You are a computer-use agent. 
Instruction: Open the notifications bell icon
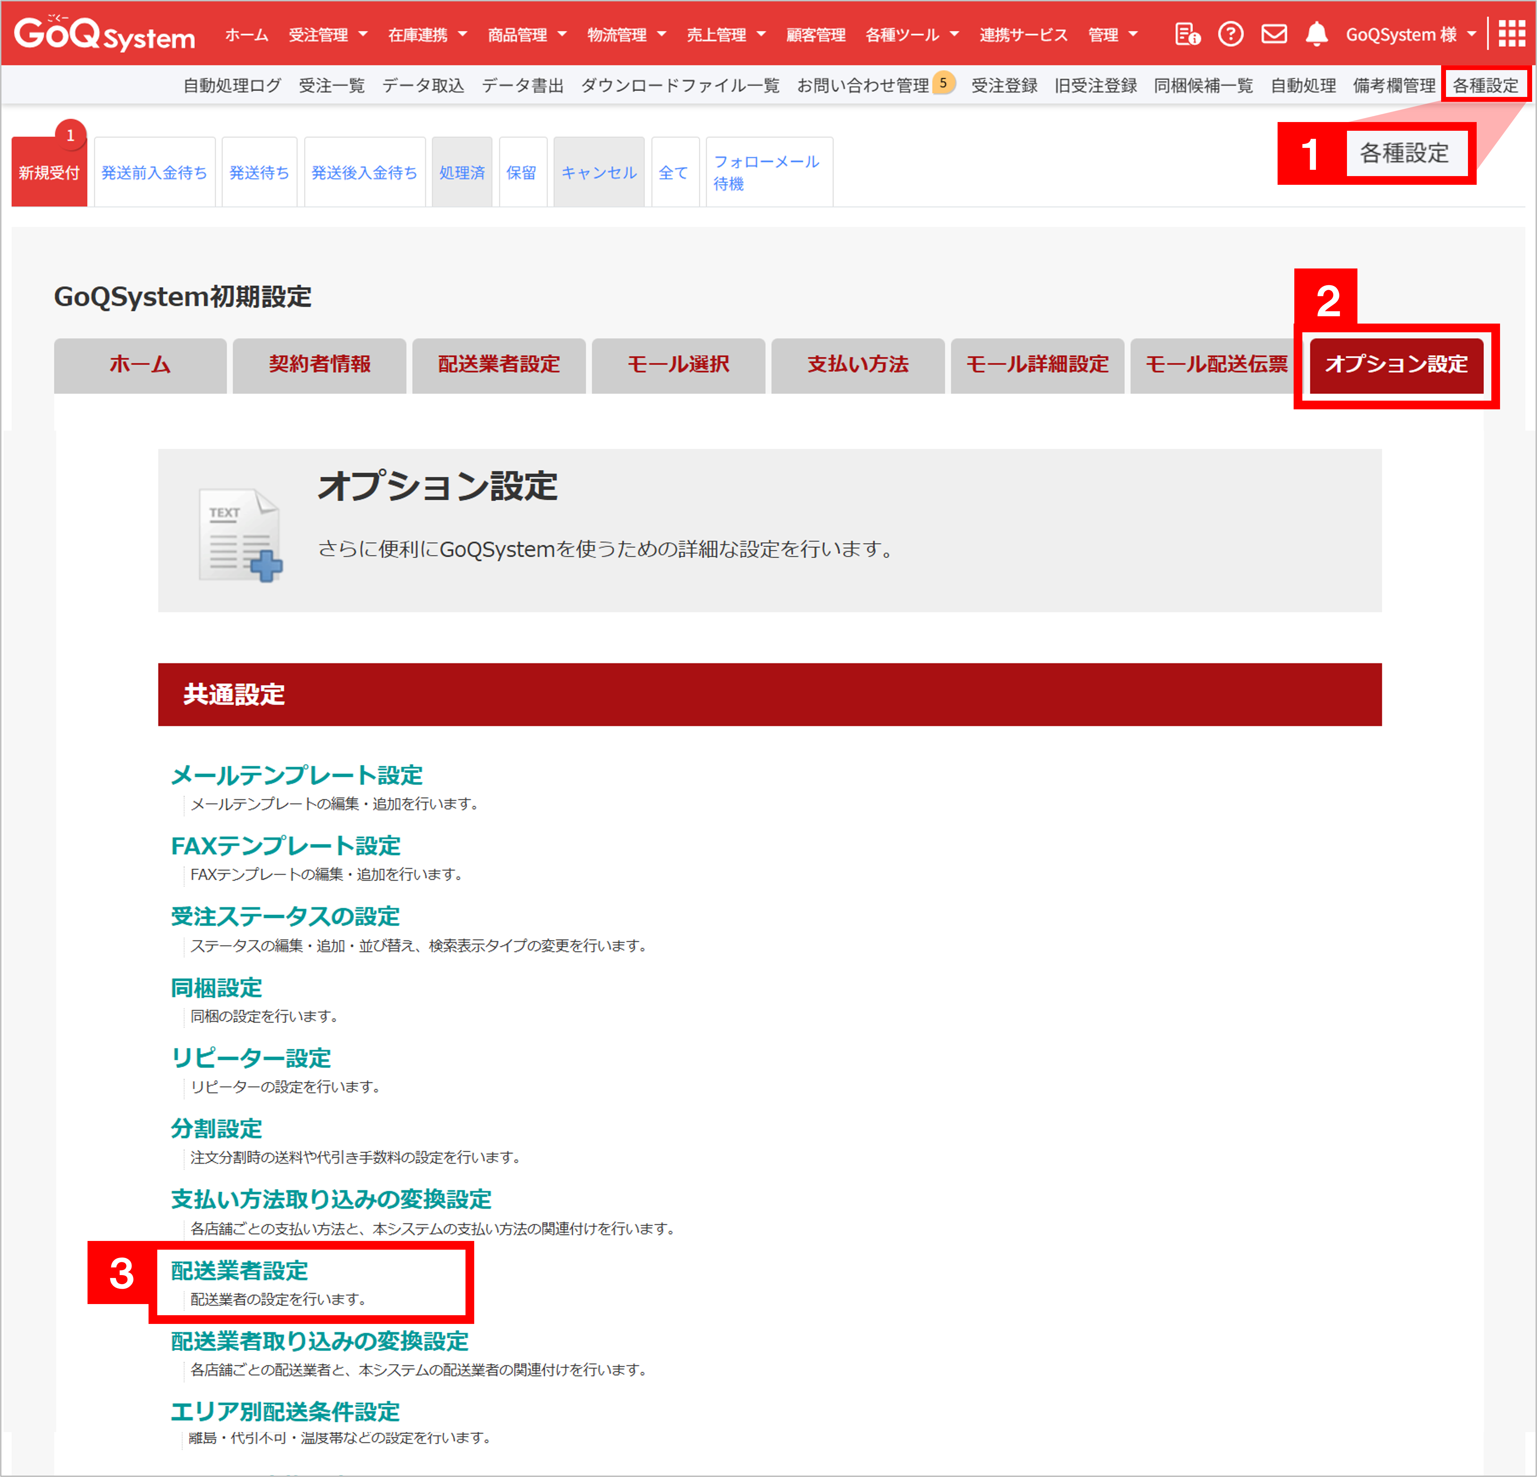click(1317, 35)
